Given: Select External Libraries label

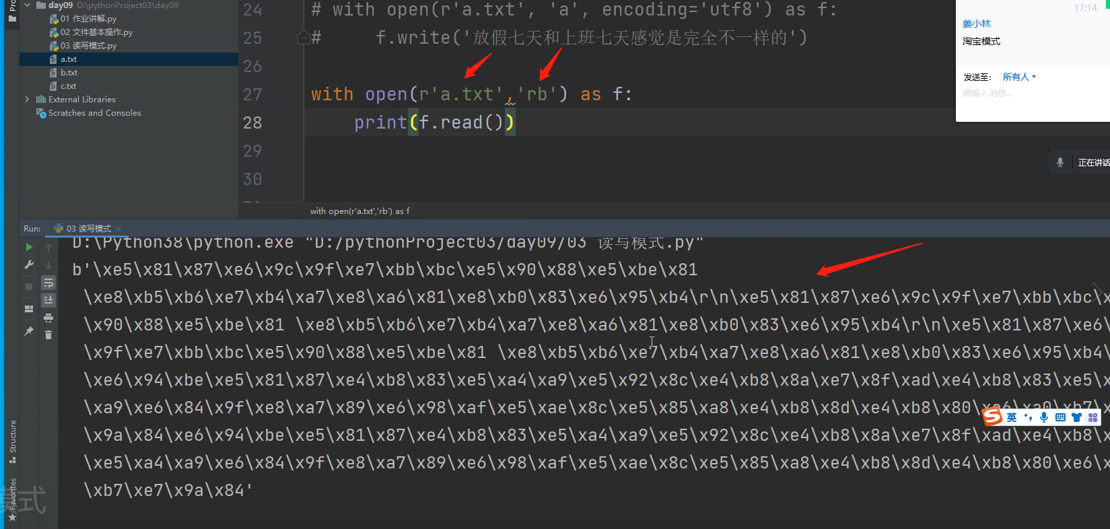Looking at the screenshot, I should tap(82, 100).
